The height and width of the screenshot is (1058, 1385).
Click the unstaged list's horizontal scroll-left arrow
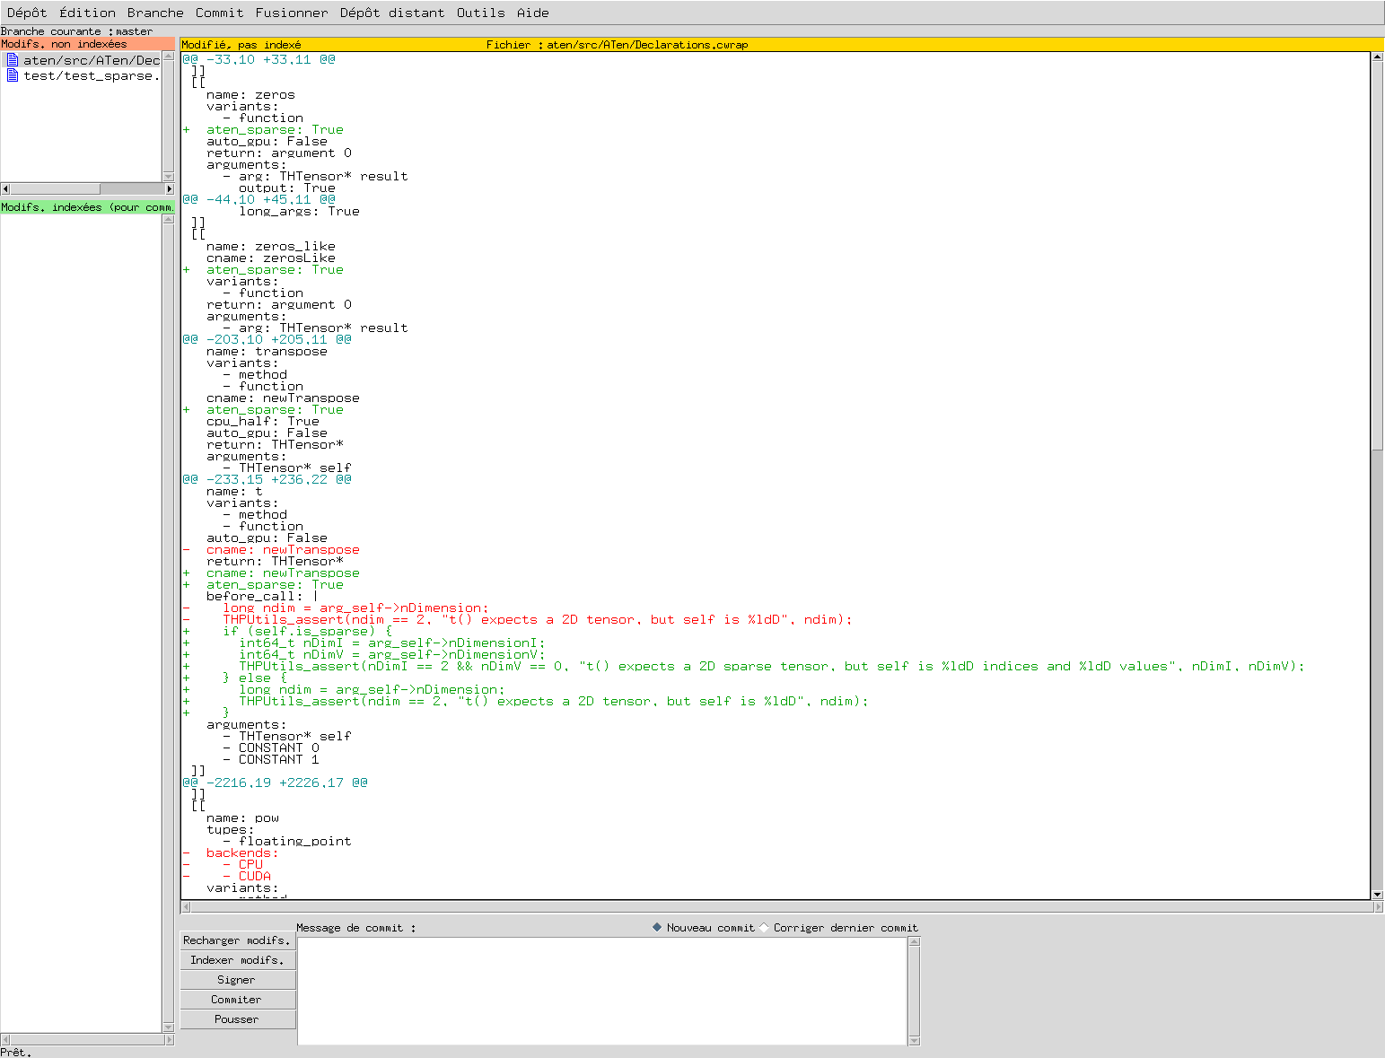pyautogui.click(x=5, y=188)
